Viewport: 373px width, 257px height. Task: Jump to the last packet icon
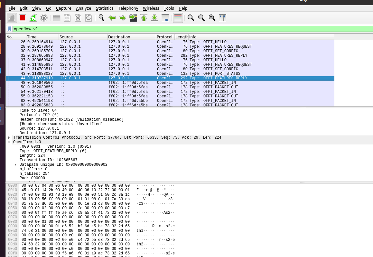154,18
